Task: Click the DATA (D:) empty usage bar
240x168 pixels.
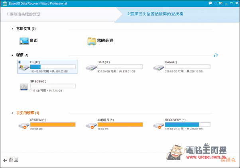Action: click(x=120, y=67)
